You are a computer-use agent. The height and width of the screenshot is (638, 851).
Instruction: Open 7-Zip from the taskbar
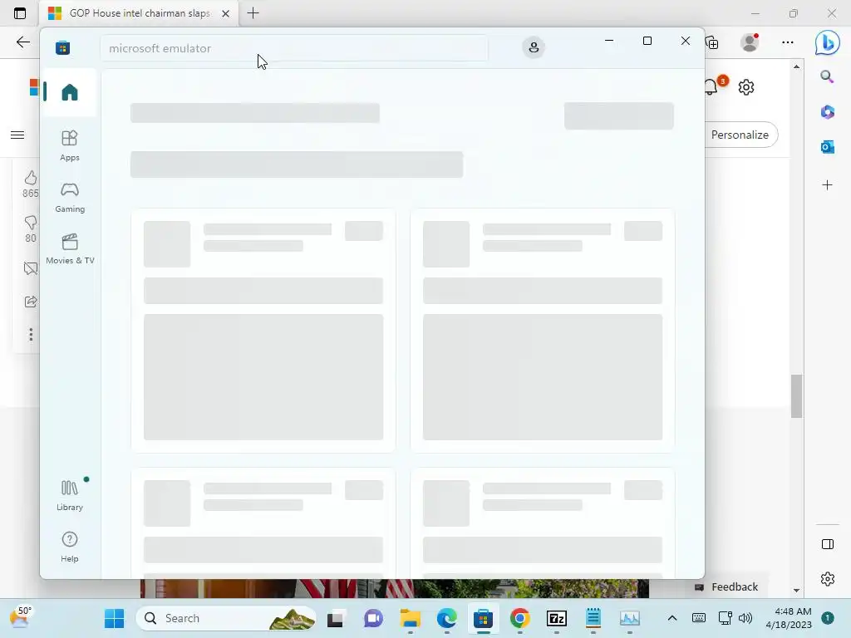pyautogui.click(x=556, y=618)
